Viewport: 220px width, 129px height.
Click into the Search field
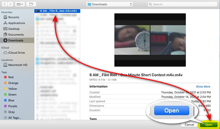pyautogui.click(x=182, y=4)
